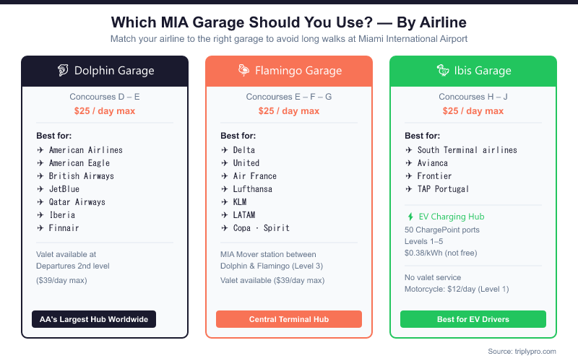Click the airplane icon beside American Airlines
This screenshot has height=361, width=578.
click(x=40, y=150)
